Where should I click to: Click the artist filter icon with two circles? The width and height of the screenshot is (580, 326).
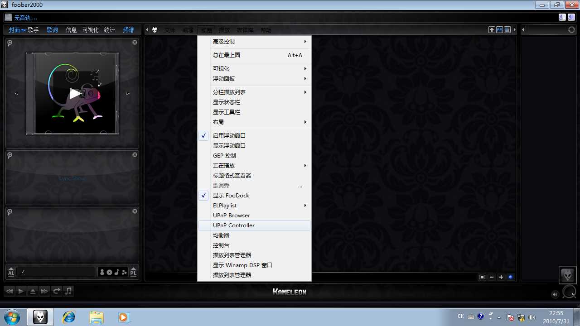102,272
